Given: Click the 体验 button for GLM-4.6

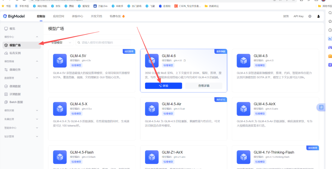Looking at the screenshot, I should point(163,86).
